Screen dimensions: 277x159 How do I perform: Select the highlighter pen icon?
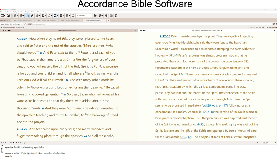[49, 15]
